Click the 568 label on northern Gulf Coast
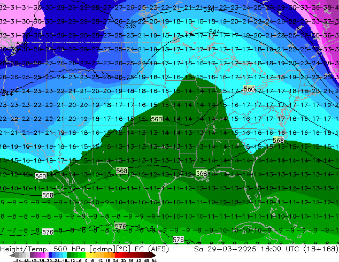This screenshot has height=262, width=339. (x=202, y=173)
